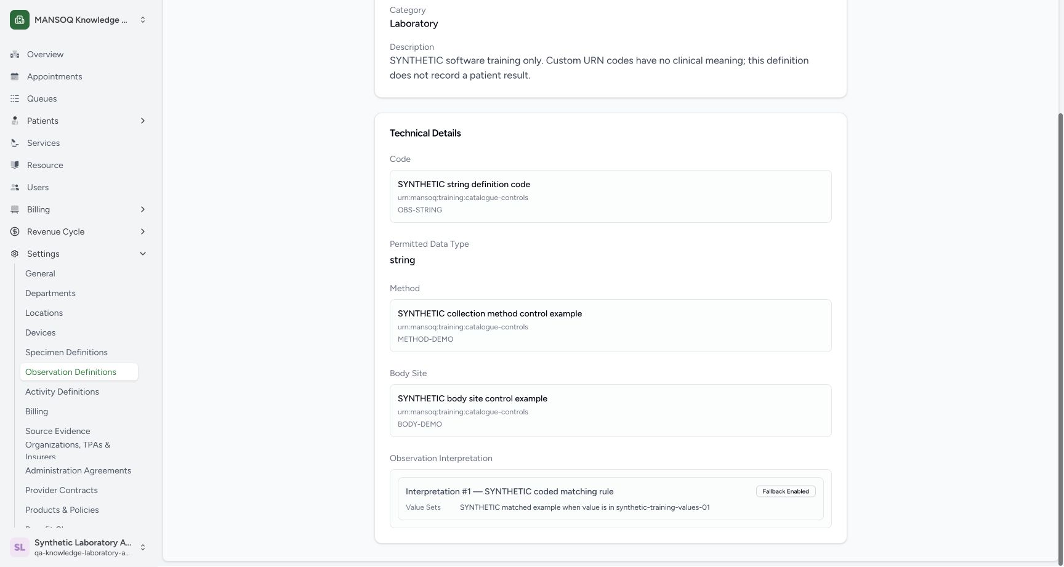Click the Fallback Enabled badge
Image resolution: width=1064 pixels, height=567 pixels.
(x=786, y=491)
